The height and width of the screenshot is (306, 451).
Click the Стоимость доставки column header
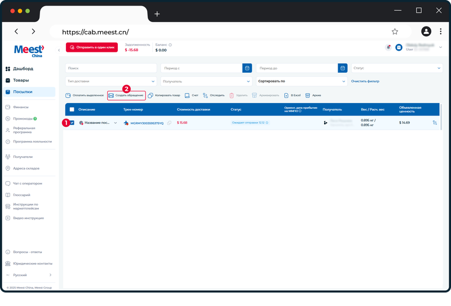pyautogui.click(x=193, y=109)
